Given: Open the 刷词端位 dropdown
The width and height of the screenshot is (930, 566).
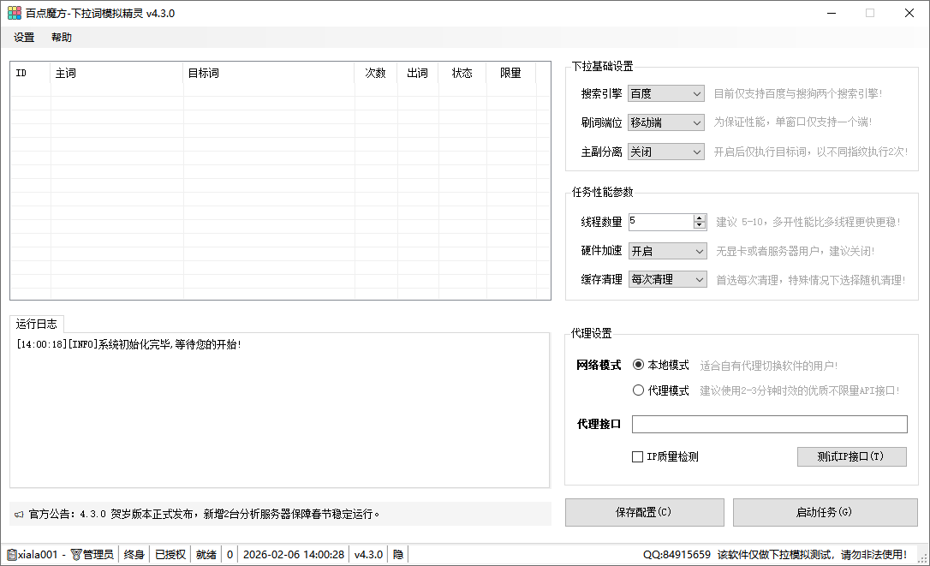Looking at the screenshot, I should click(x=666, y=122).
